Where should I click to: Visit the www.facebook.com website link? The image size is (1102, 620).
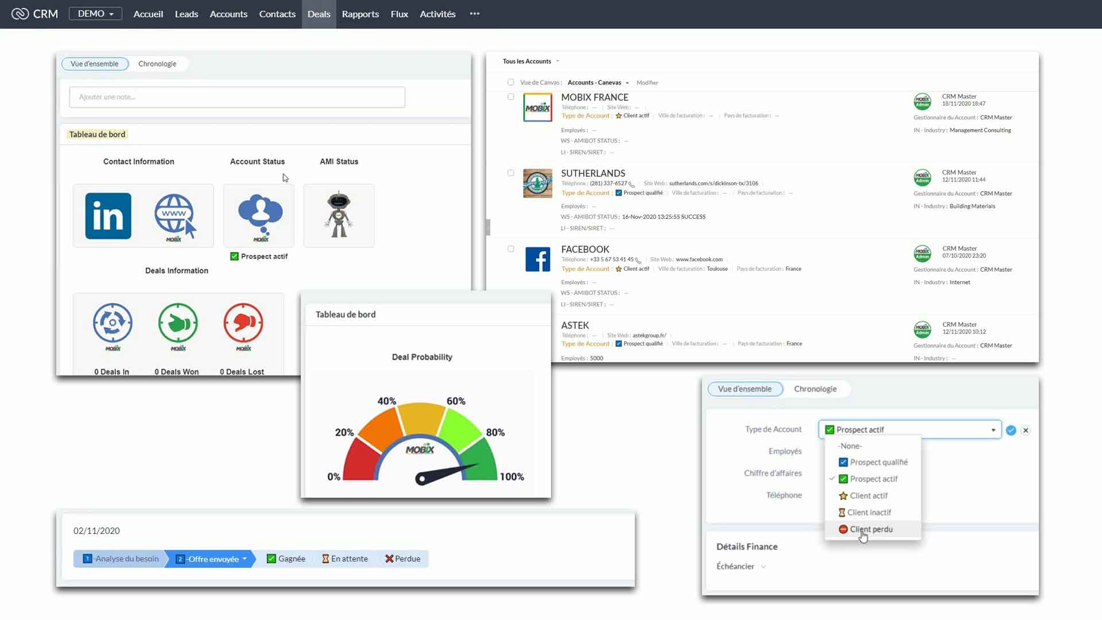point(699,259)
